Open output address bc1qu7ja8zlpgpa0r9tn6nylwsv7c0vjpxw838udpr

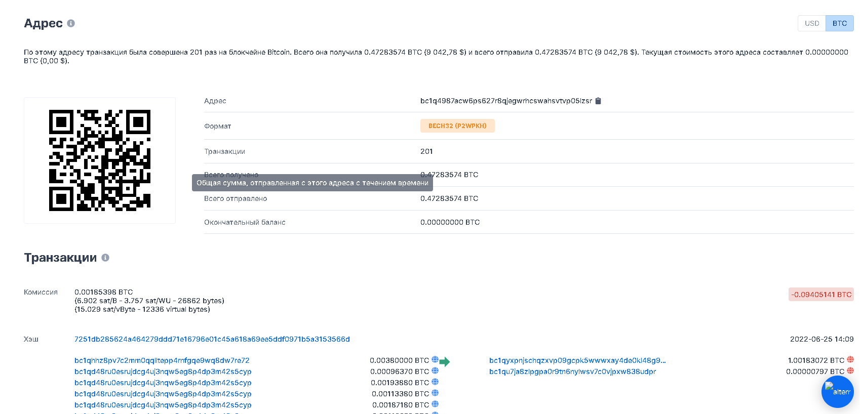[x=572, y=371]
